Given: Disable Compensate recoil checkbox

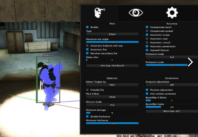Looking at the screenshot, I should pos(147,27).
